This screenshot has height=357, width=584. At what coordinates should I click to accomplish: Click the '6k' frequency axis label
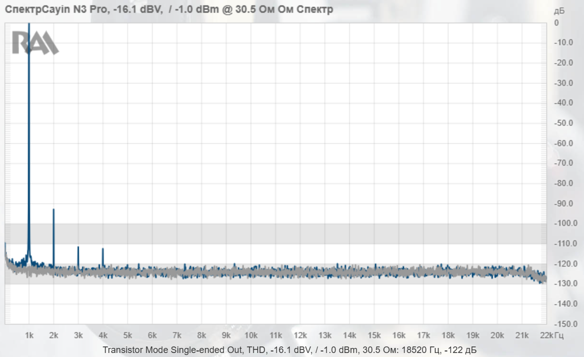[153, 335]
